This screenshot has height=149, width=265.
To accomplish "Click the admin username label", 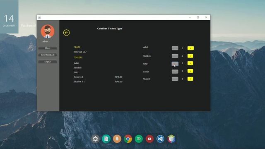I will click(45, 41).
